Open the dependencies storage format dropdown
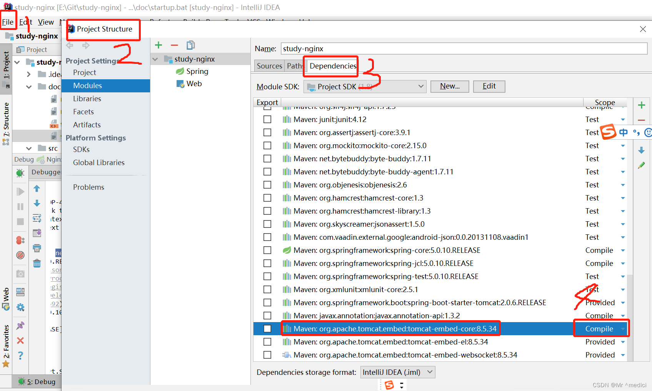The image size is (652, 391). pyautogui.click(x=398, y=372)
